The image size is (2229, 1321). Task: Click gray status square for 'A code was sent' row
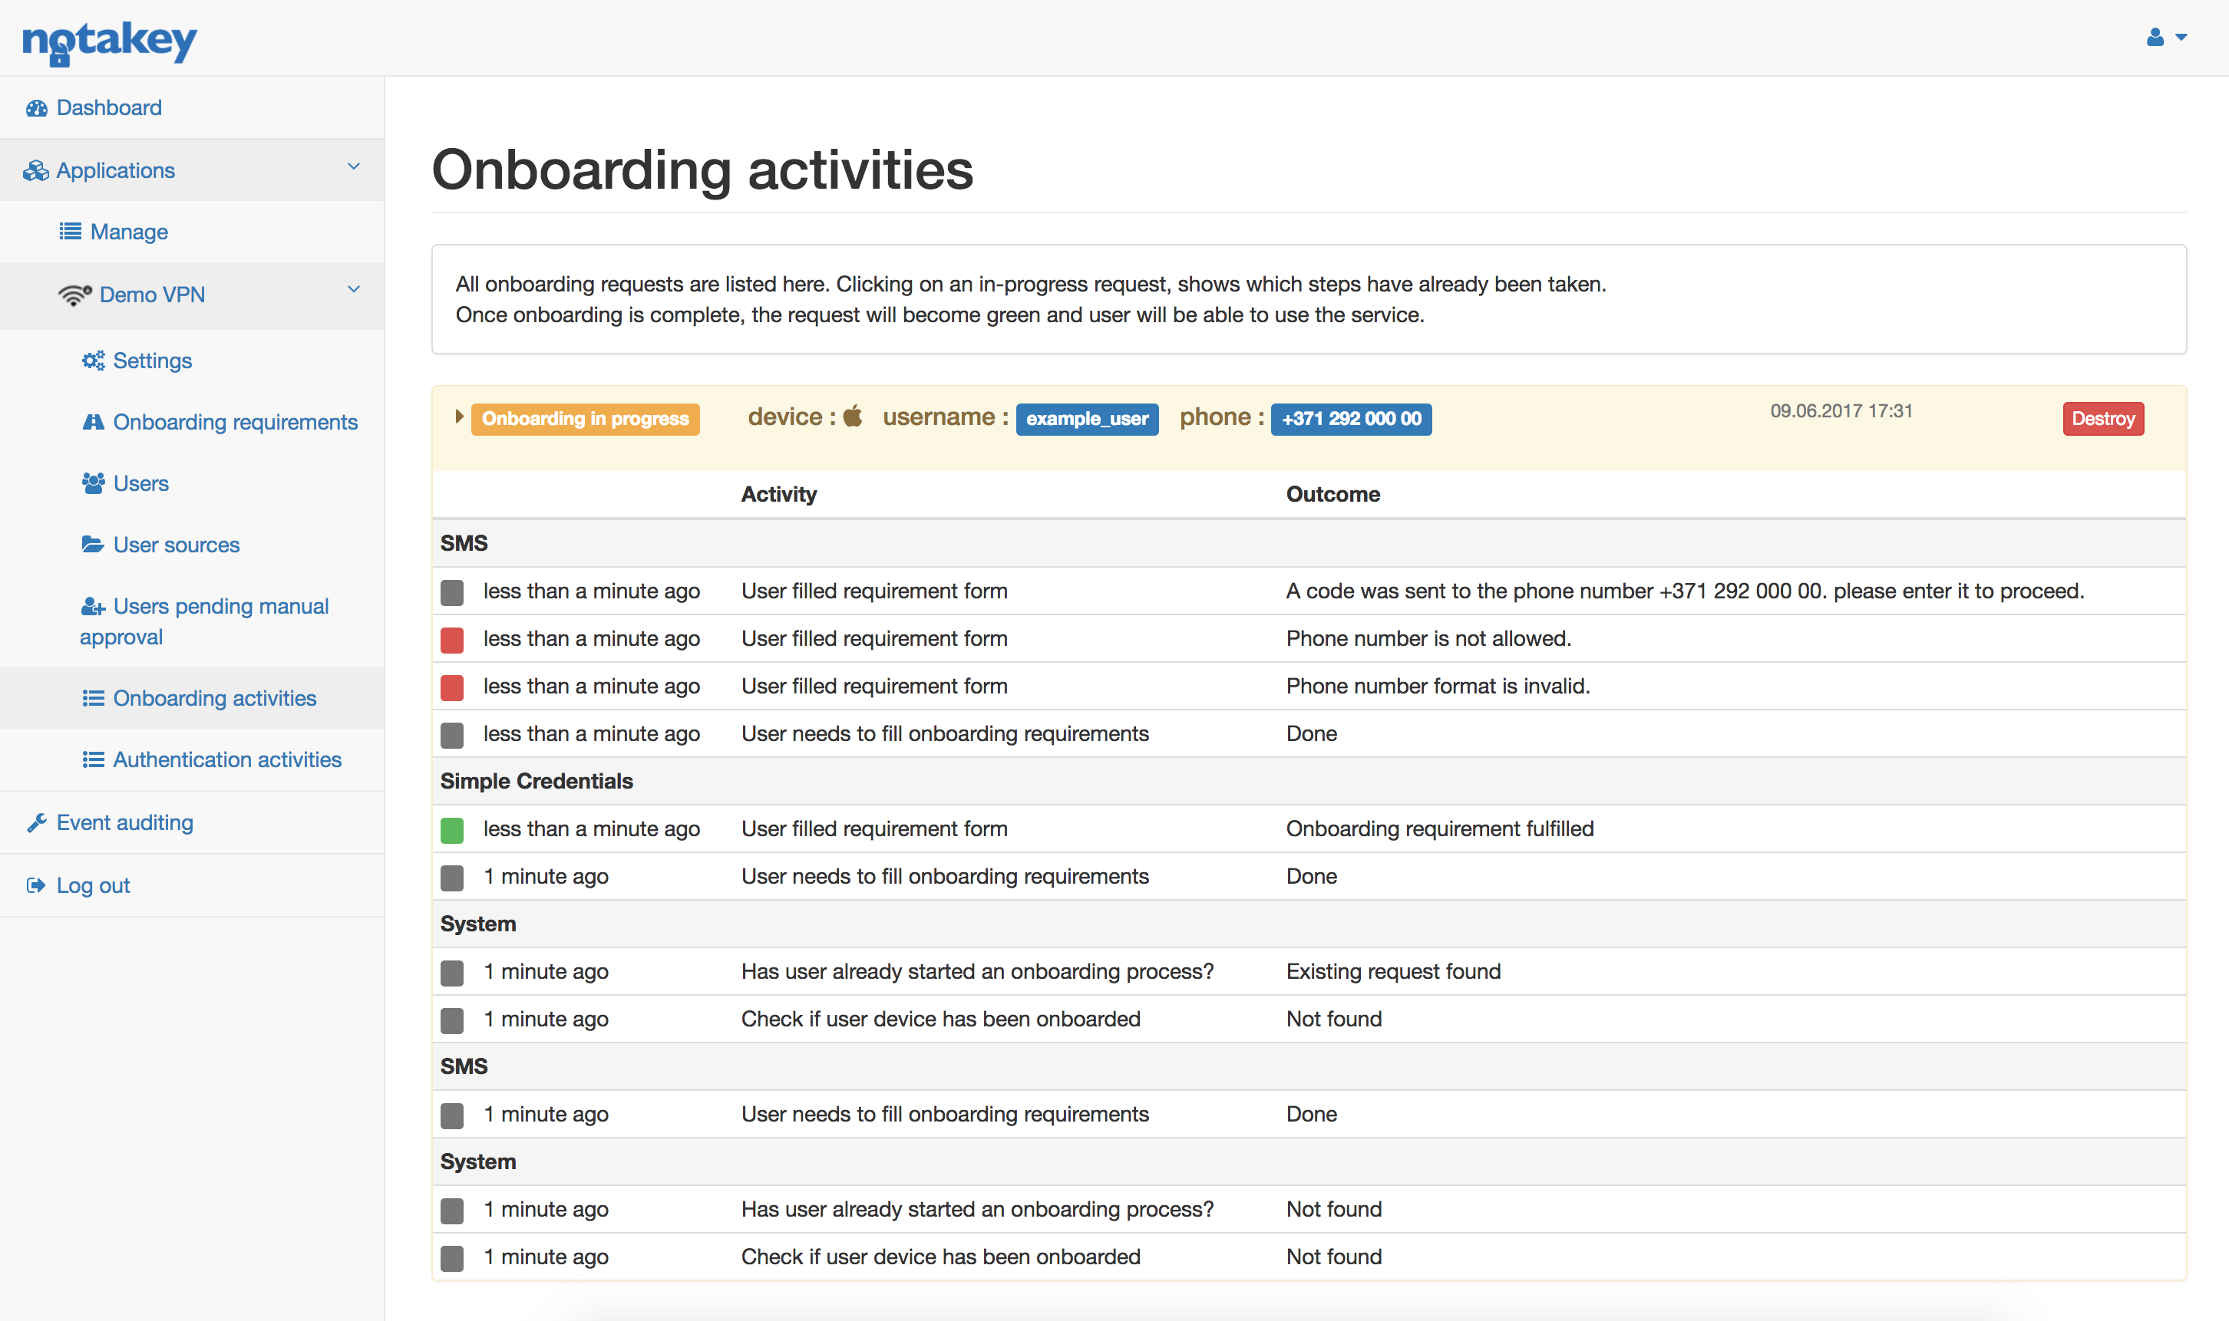[x=452, y=592]
